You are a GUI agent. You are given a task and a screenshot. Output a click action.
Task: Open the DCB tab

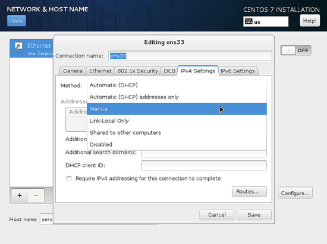[x=169, y=71]
